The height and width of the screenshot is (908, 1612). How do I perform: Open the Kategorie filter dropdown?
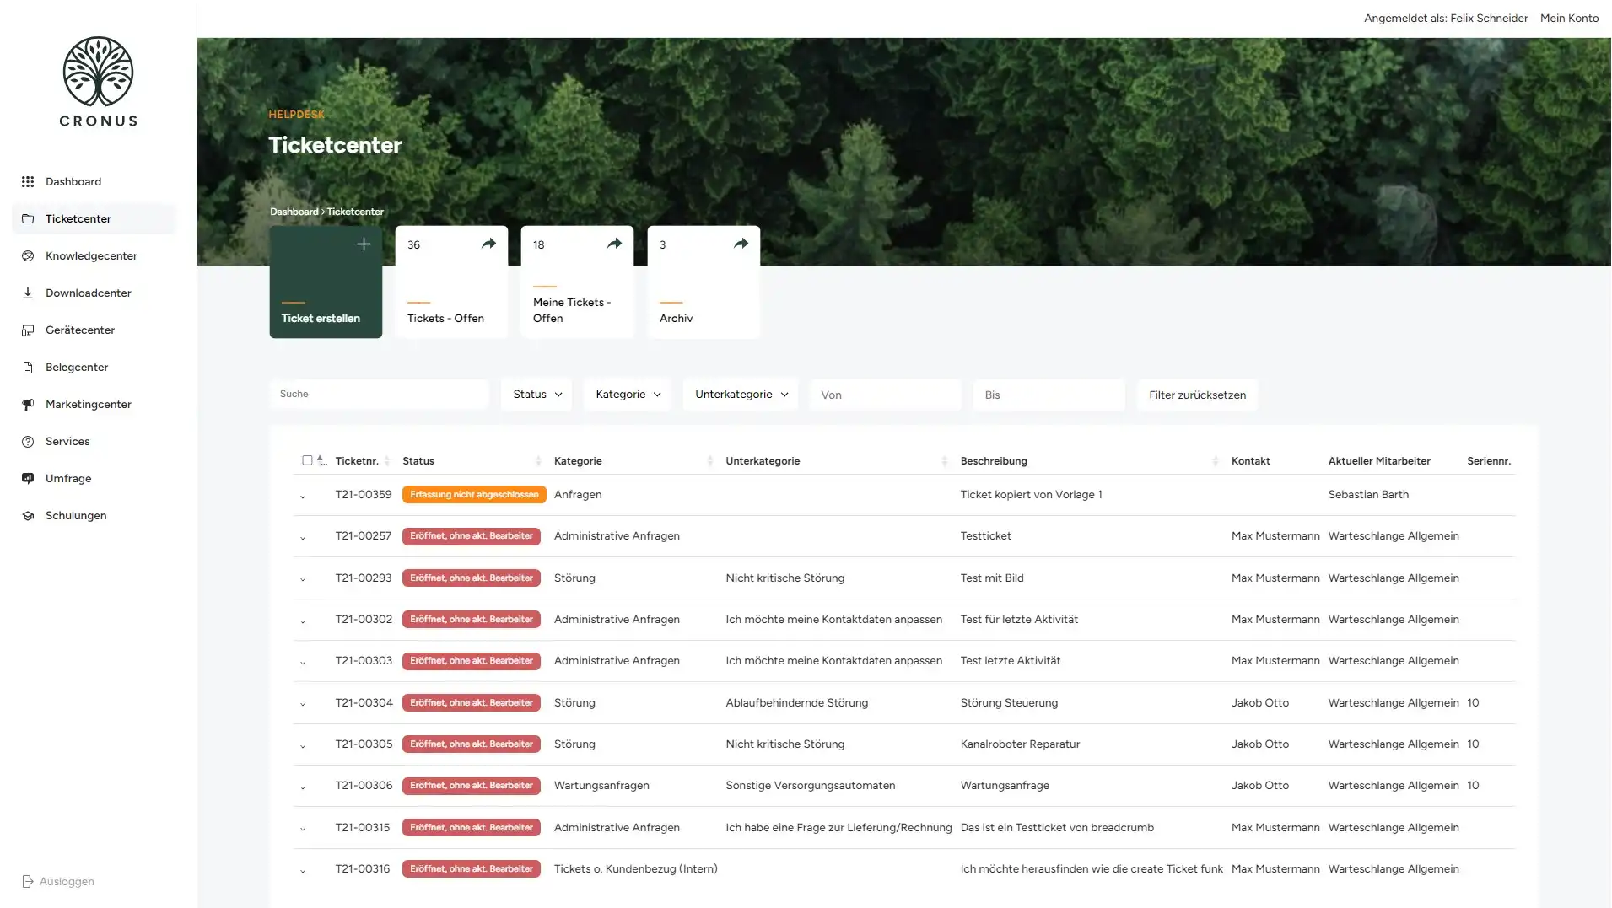point(628,395)
